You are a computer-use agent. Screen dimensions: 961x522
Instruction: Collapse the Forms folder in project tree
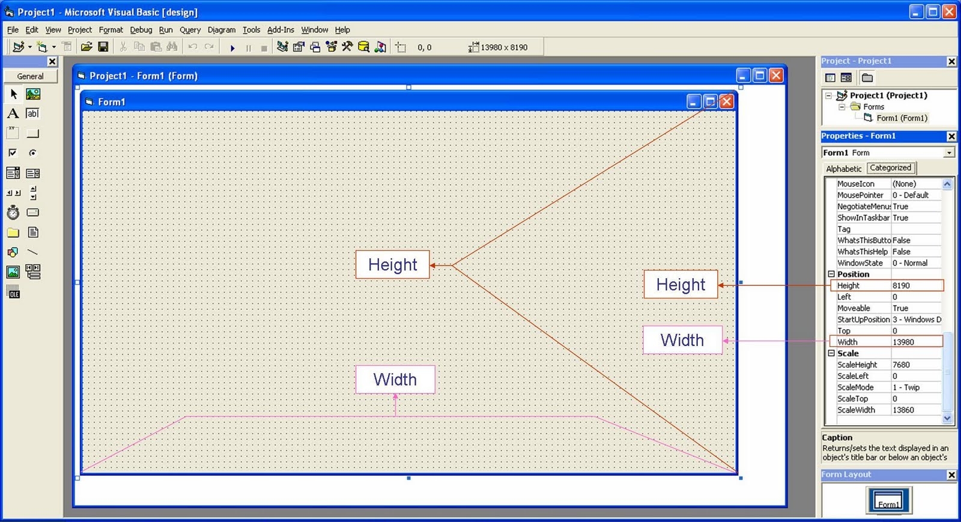click(842, 107)
